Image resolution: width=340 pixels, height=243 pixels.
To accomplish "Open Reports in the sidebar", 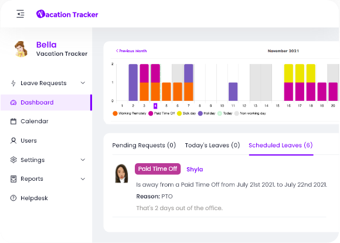I will click(46, 179).
